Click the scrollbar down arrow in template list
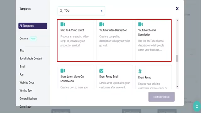This screenshot has width=201, height=113. coord(177,87)
